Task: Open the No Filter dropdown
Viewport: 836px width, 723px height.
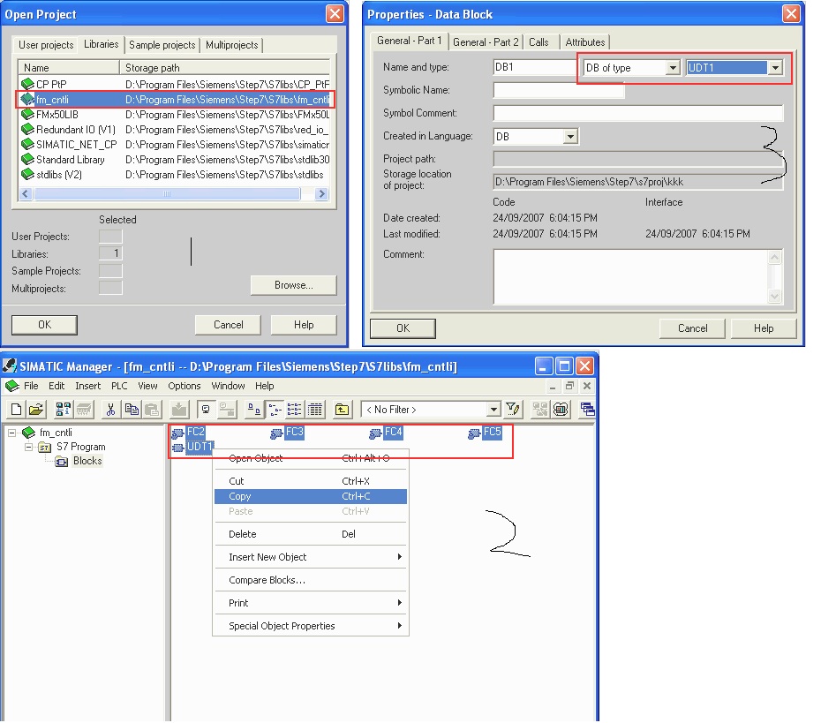Action: click(493, 410)
